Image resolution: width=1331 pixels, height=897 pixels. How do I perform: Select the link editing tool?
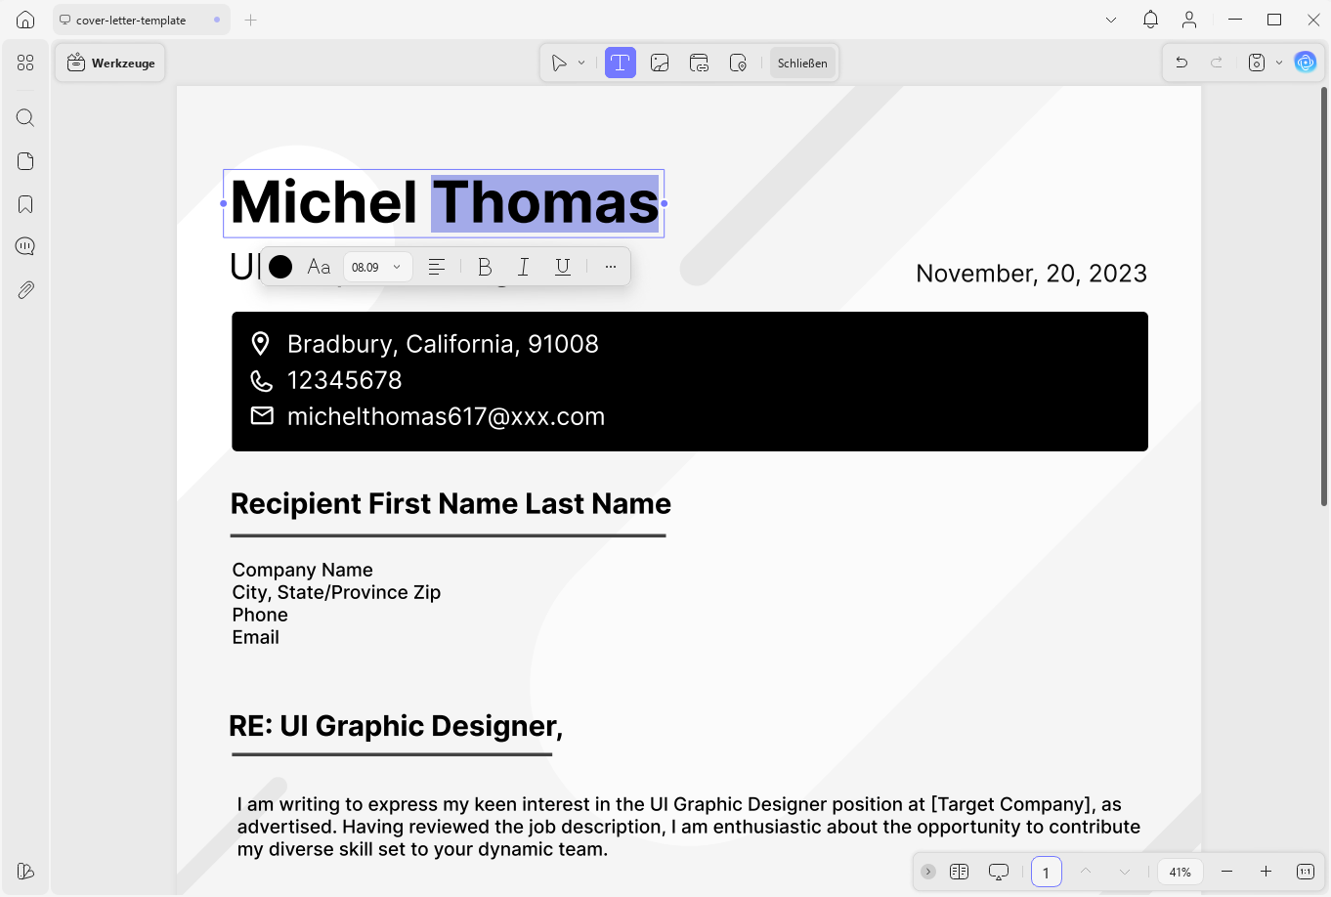699,63
